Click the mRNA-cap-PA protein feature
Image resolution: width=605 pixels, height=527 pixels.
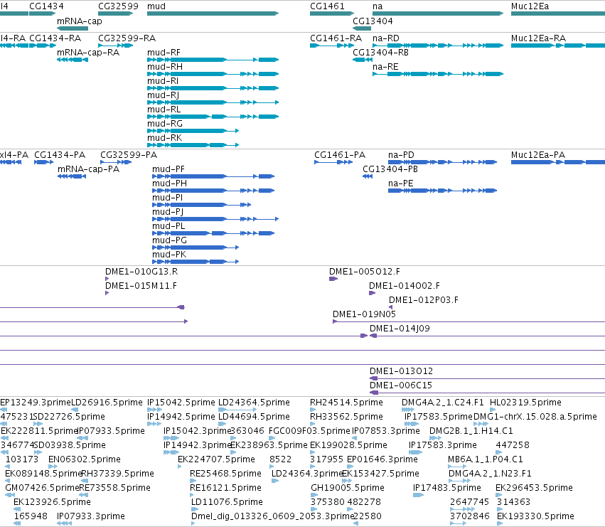click(x=72, y=176)
